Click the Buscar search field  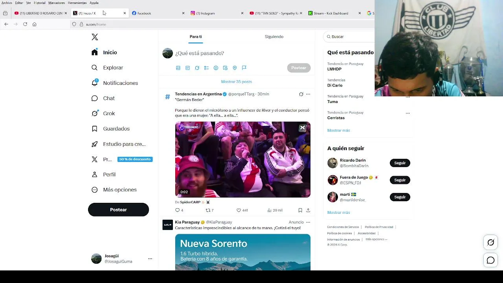click(x=350, y=37)
